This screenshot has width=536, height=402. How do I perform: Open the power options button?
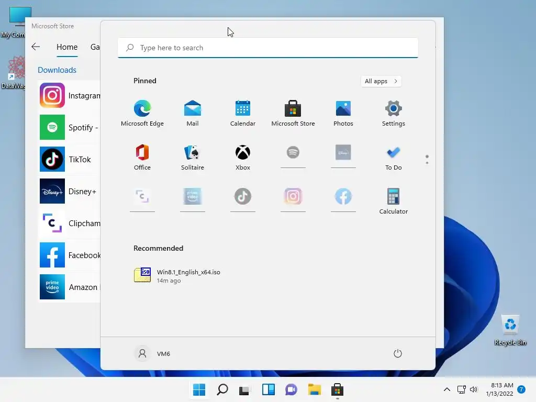(x=398, y=353)
